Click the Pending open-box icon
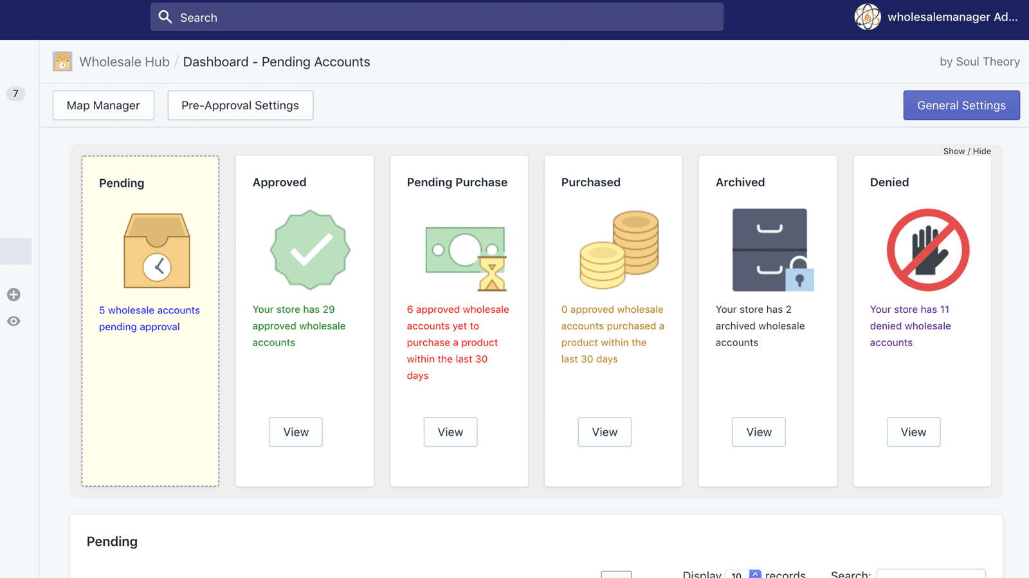1029x578 pixels. tap(156, 250)
